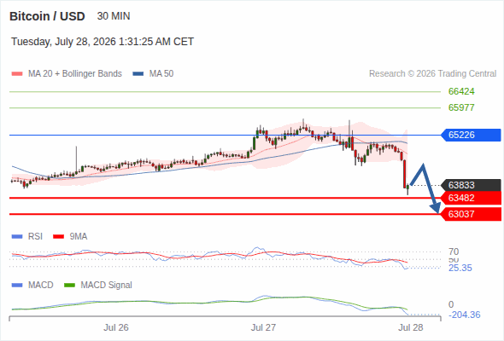
Task: Click the RSI value 25.35
Action: tap(460, 268)
